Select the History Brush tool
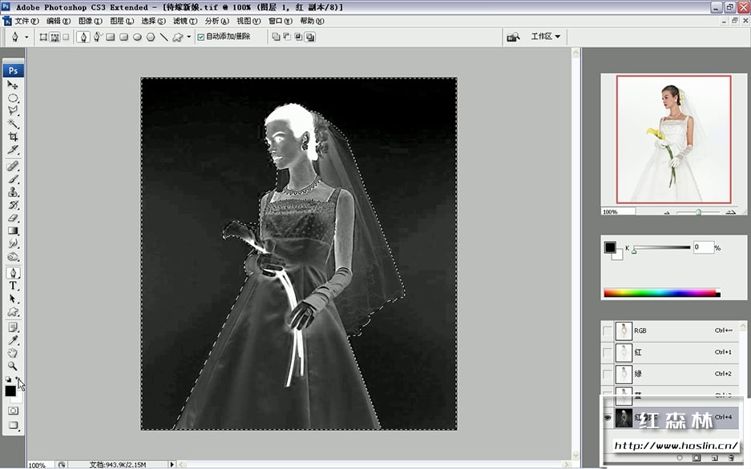This screenshot has width=751, height=469. [13, 205]
